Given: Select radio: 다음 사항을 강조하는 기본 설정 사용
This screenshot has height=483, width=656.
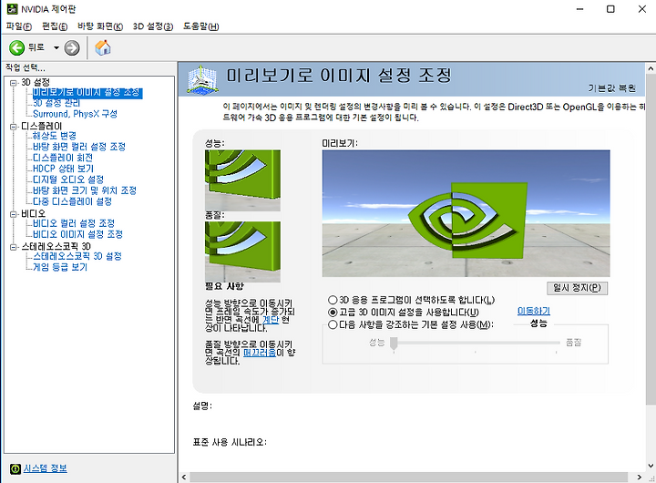Looking at the screenshot, I should (x=333, y=324).
